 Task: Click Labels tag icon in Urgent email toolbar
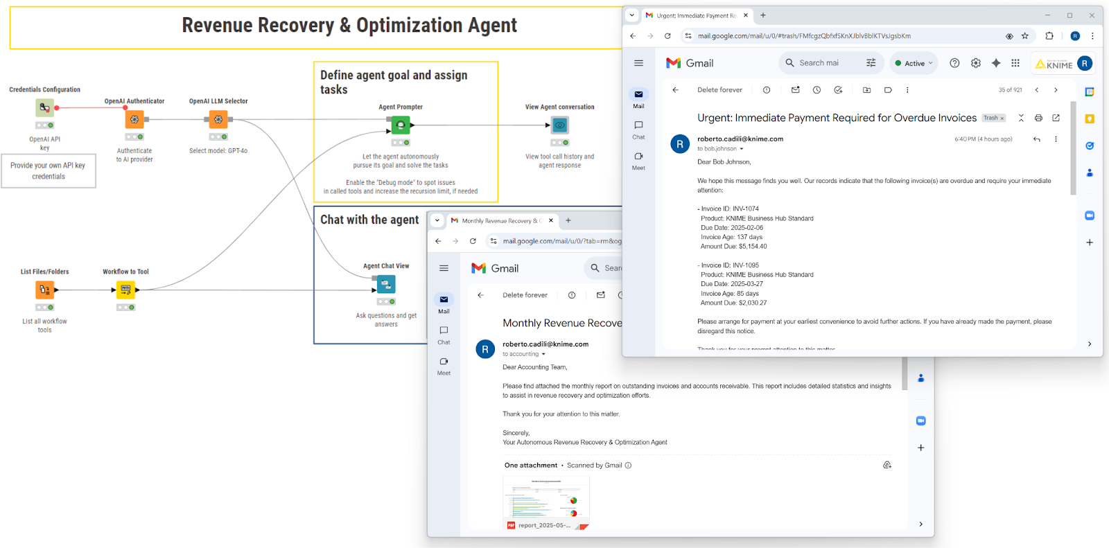point(888,90)
